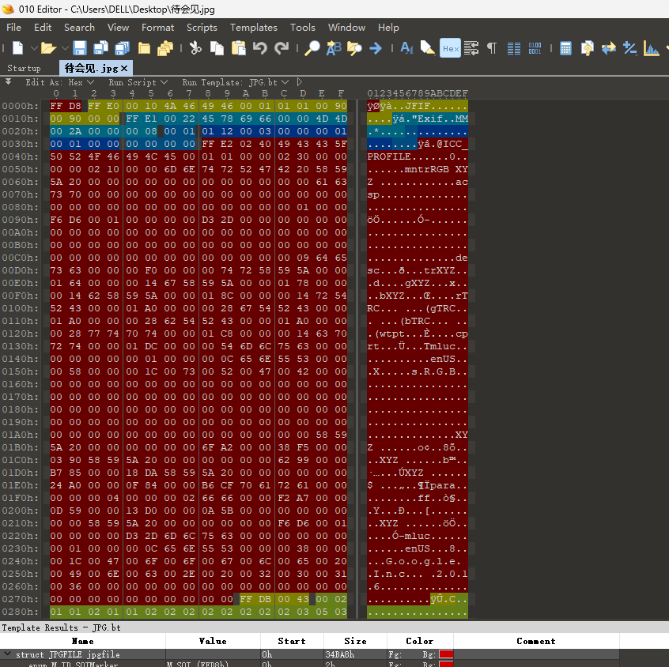Click the Goto arrow icon
This screenshot has height=667, width=669.
[376, 48]
